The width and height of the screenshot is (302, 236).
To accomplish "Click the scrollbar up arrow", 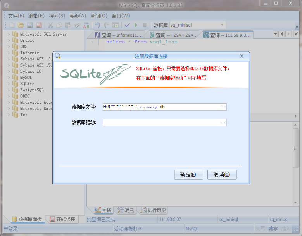I will click(295, 125).
